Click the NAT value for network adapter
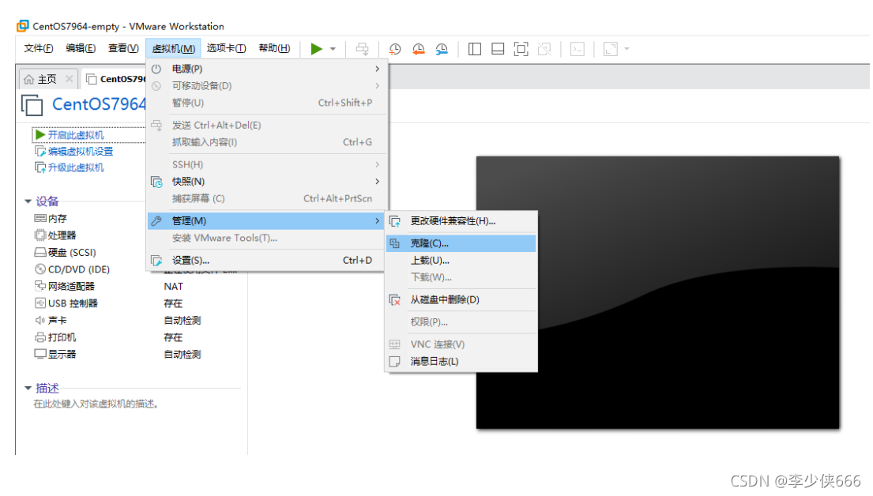 (x=173, y=286)
